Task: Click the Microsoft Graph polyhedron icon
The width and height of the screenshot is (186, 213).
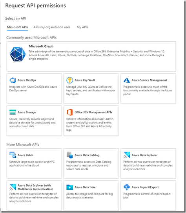Action: 18,54
